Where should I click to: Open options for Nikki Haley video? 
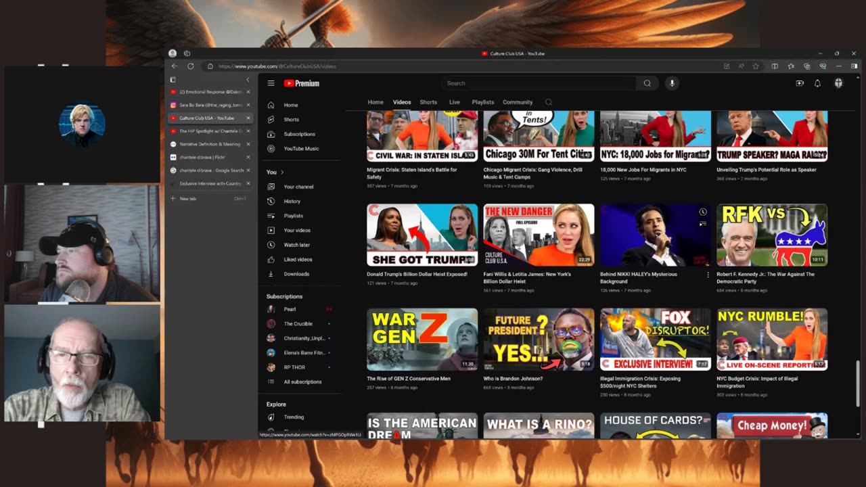pos(708,275)
